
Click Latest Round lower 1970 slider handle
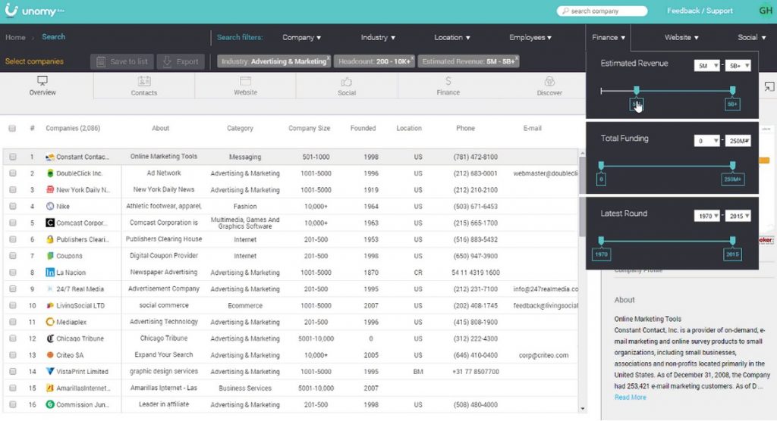(601, 241)
